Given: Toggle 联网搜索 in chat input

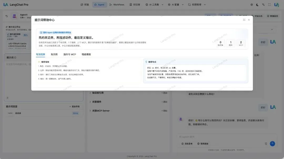Looking at the screenshot, I should [203, 143].
